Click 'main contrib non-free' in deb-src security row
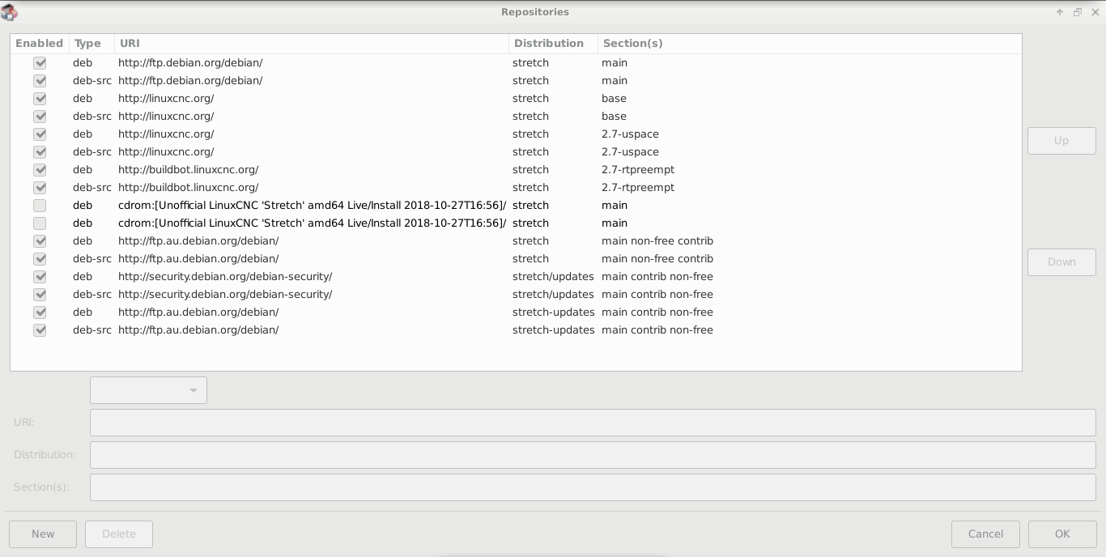This screenshot has height=557, width=1106. click(x=657, y=294)
